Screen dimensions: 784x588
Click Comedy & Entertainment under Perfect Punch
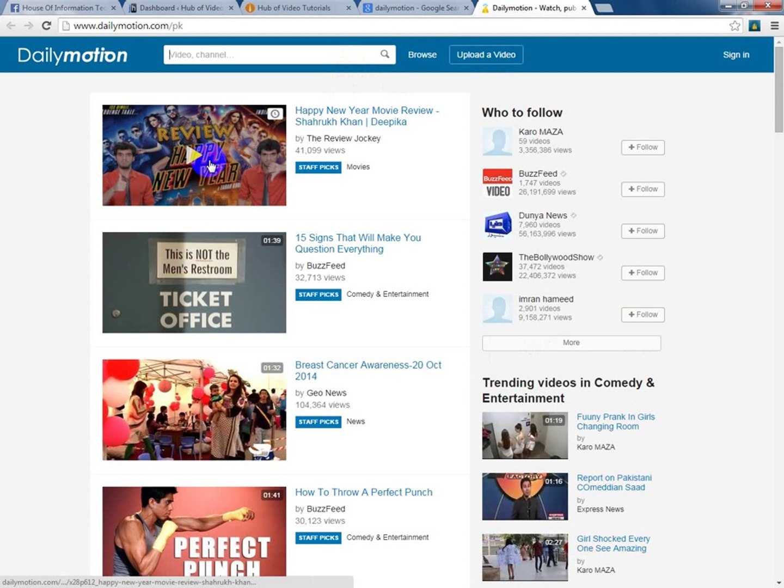coord(388,537)
